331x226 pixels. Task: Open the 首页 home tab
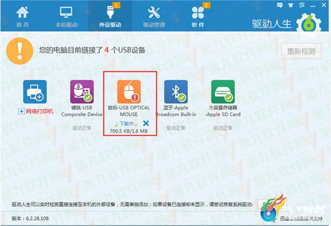(x=22, y=17)
